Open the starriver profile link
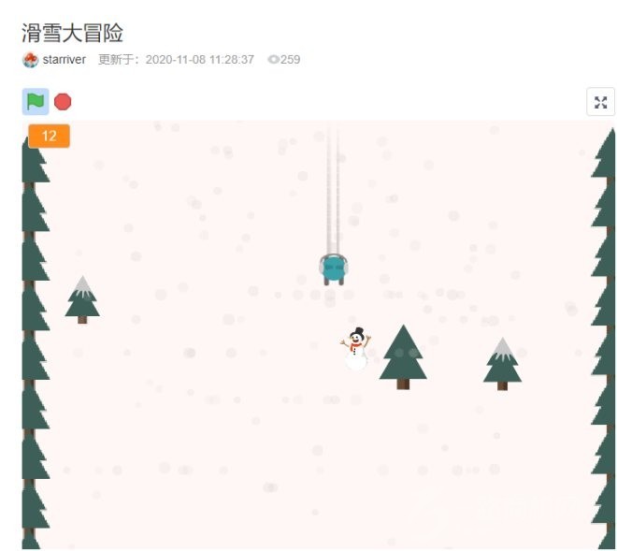 click(x=65, y=60)
